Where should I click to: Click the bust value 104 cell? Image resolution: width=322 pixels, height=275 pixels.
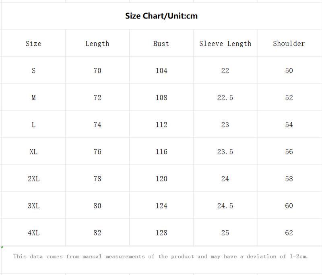click(x=161, y=70)
